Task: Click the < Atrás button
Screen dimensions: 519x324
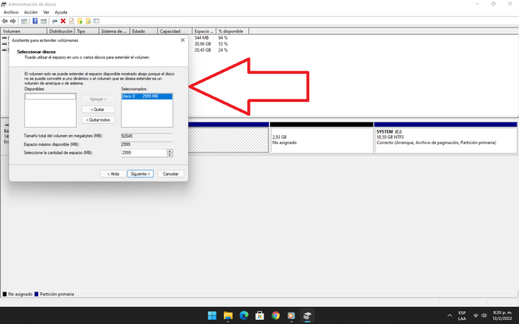Action: pyautogui.click(x=114, y=174)
